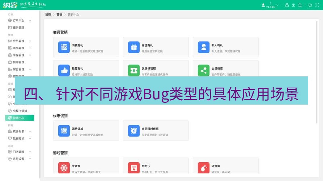The width and height of the screenshot is (323, 181).
Task: Open the 充值有礼 gift icon
Action: coord(134,47)
